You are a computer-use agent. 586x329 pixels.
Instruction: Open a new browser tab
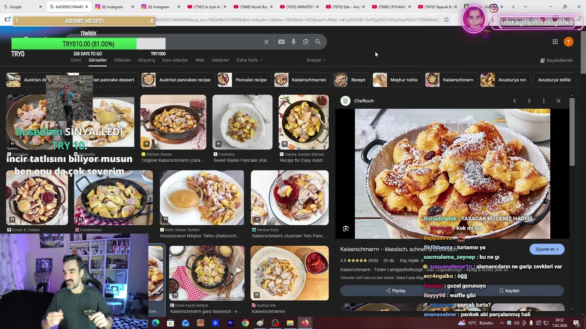[x=513, y=7]
